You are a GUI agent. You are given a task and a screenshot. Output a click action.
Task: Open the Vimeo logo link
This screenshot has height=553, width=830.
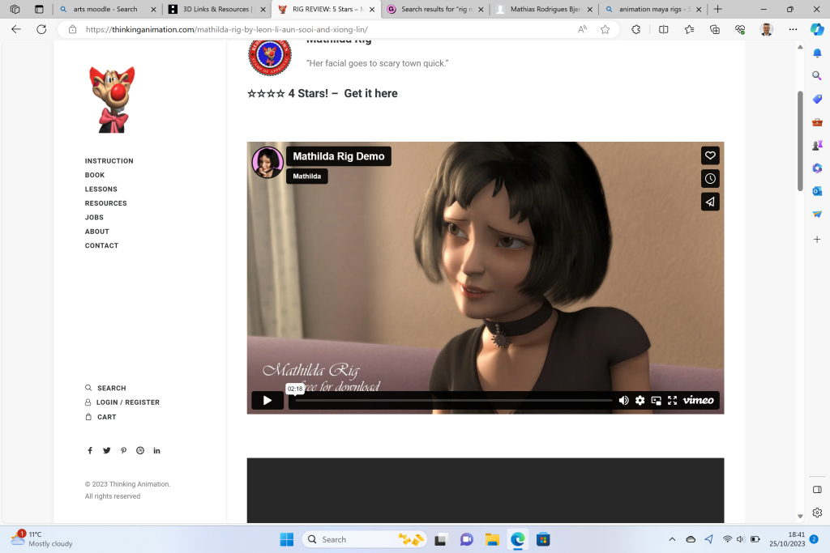point(698,400)
